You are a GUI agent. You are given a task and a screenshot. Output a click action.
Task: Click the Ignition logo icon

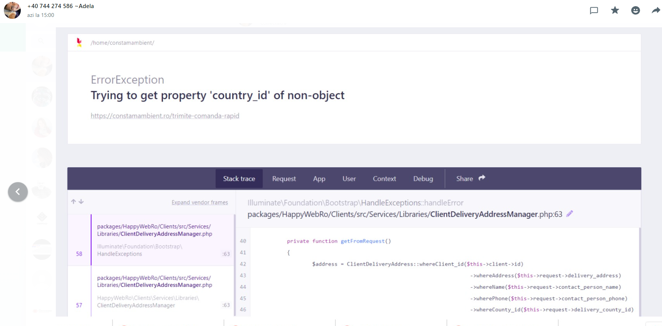(79, 43)
